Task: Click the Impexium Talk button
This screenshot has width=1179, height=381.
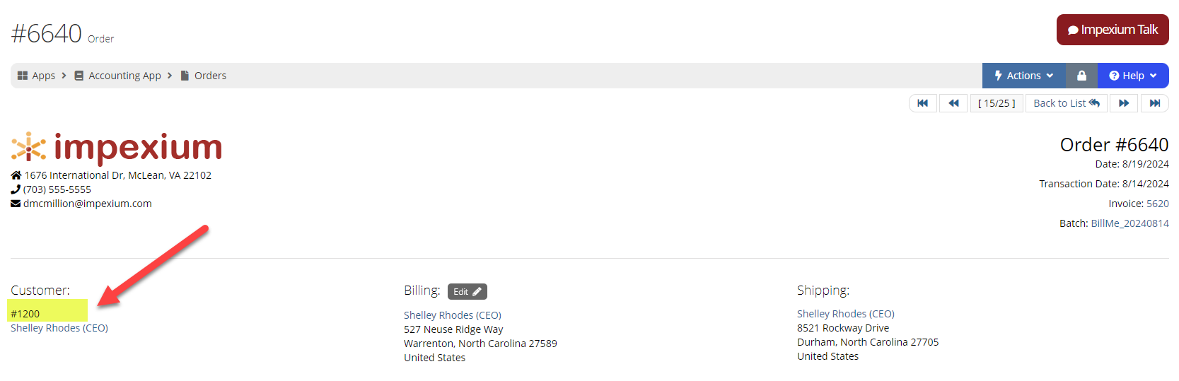Action: pos(1113,30)
